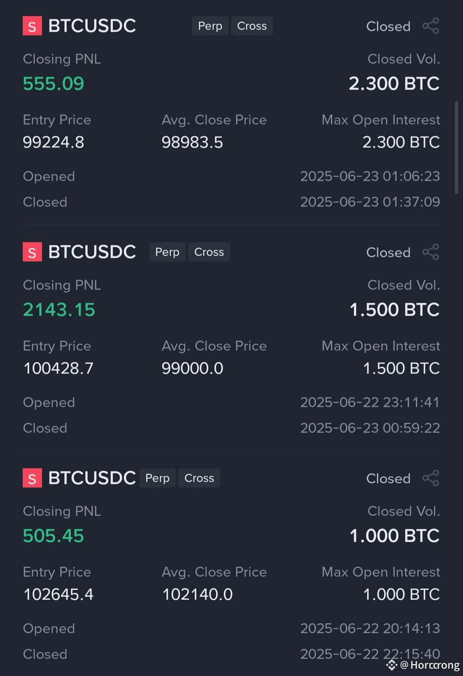Share the 505.45 PNL trade

point(431,478)
